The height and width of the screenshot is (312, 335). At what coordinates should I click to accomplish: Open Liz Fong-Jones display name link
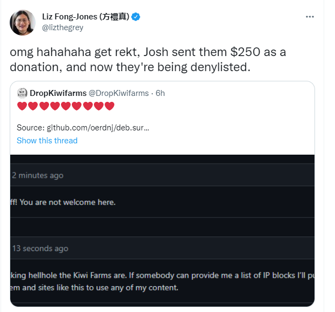click(x=86, y=17)
